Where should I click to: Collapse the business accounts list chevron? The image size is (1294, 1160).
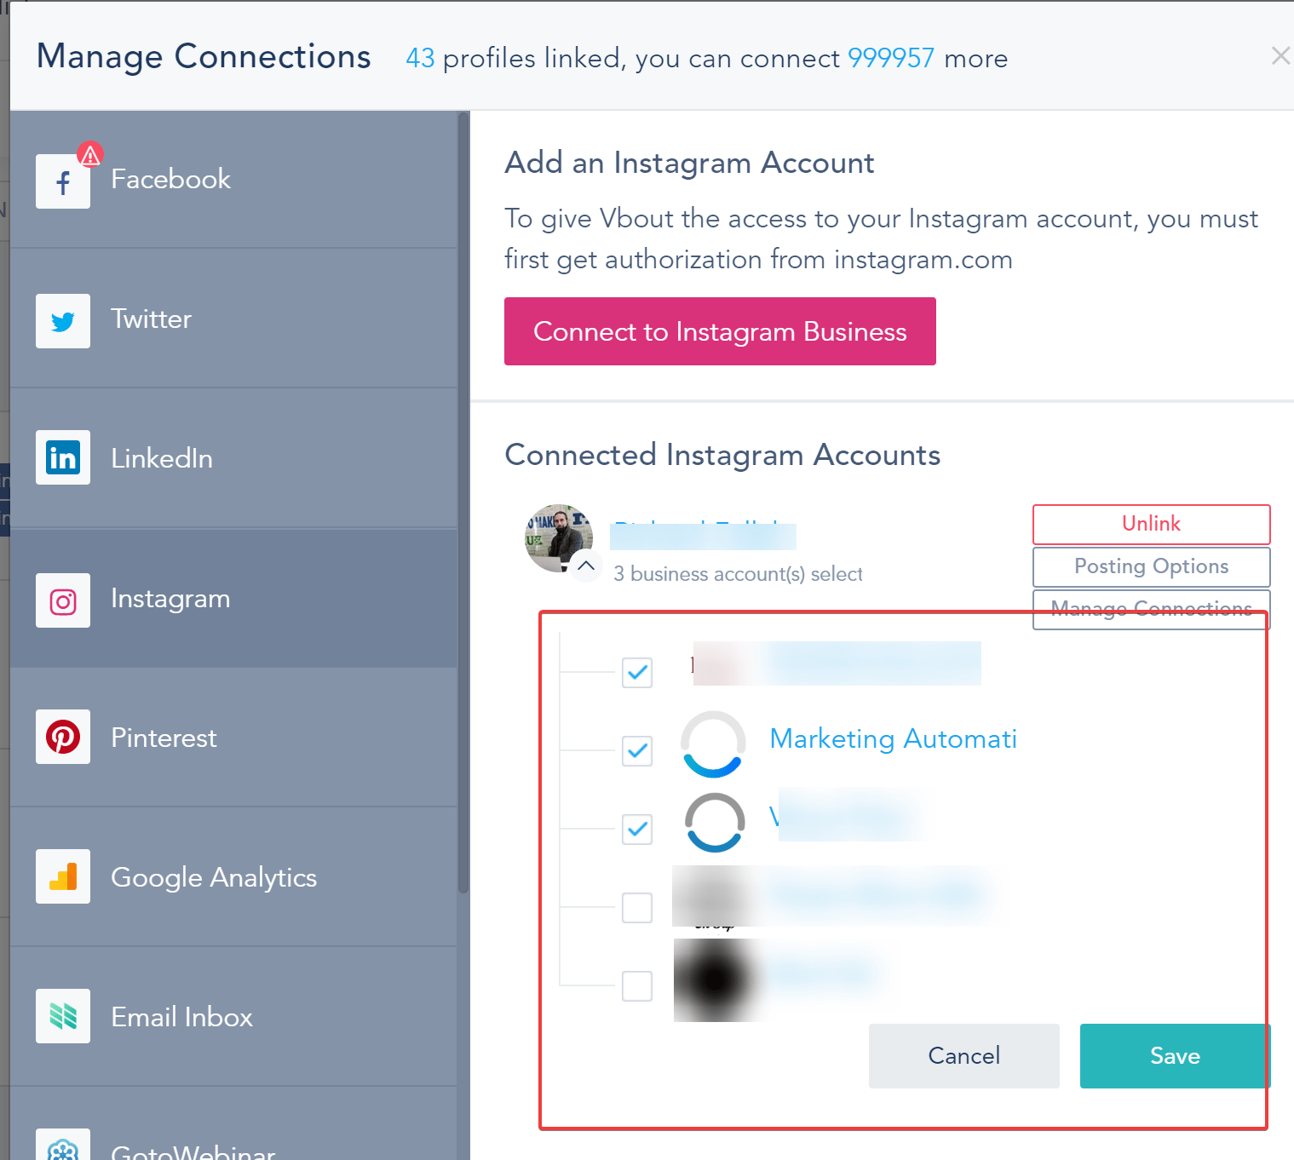click(x=586, y=566)
